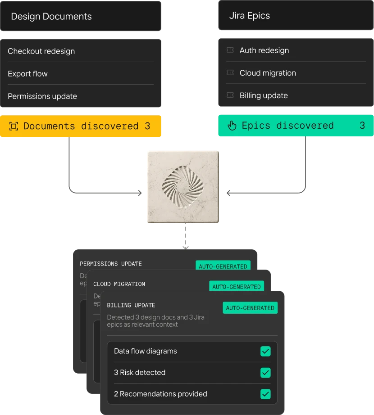Screen dimensions: 374x415
Task: Click AUTO-GENERATED badge on Cloud Migration card
Action: (237, 286)
